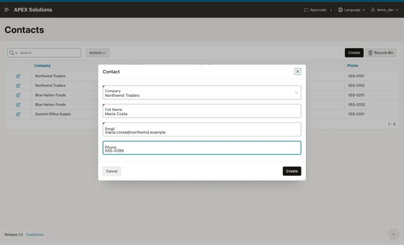Edit the contact with phone 555-0102

[x=18, y=86]
